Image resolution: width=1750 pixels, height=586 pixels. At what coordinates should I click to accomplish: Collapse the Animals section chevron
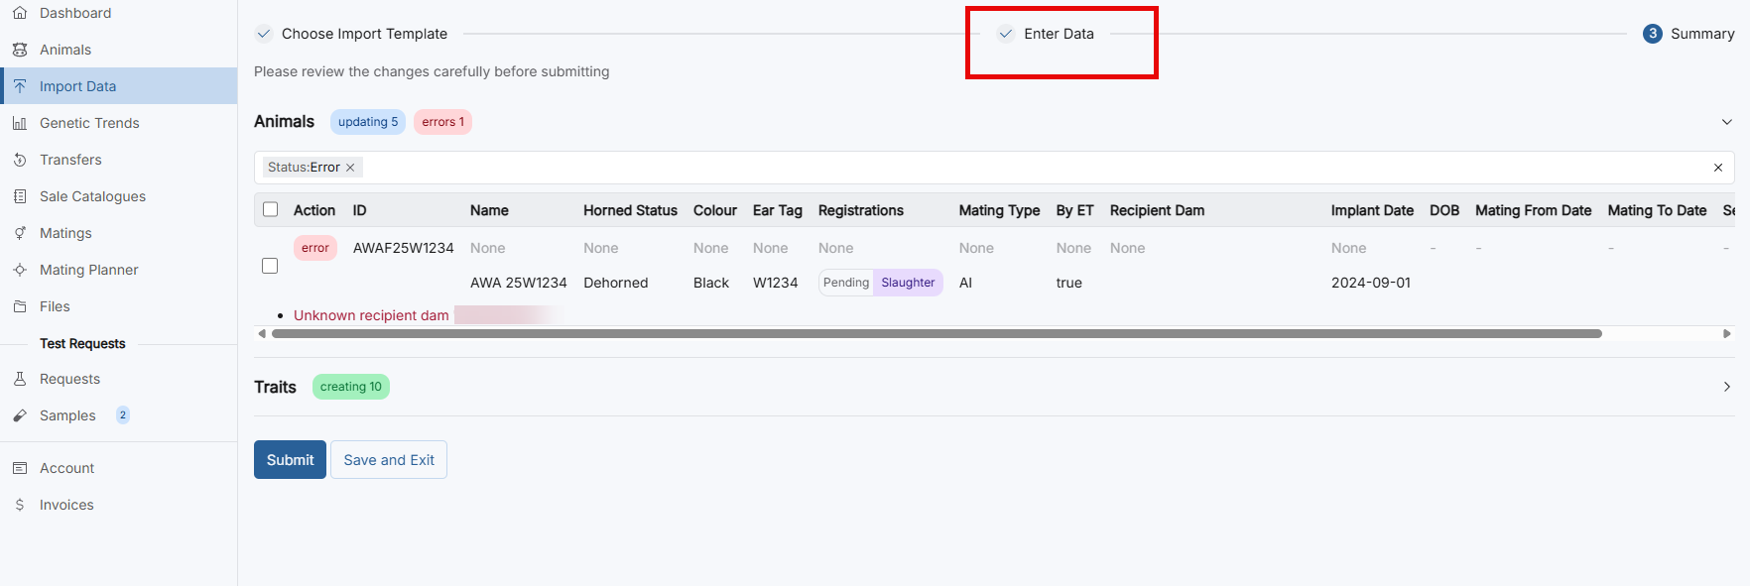click(1726, 122)
